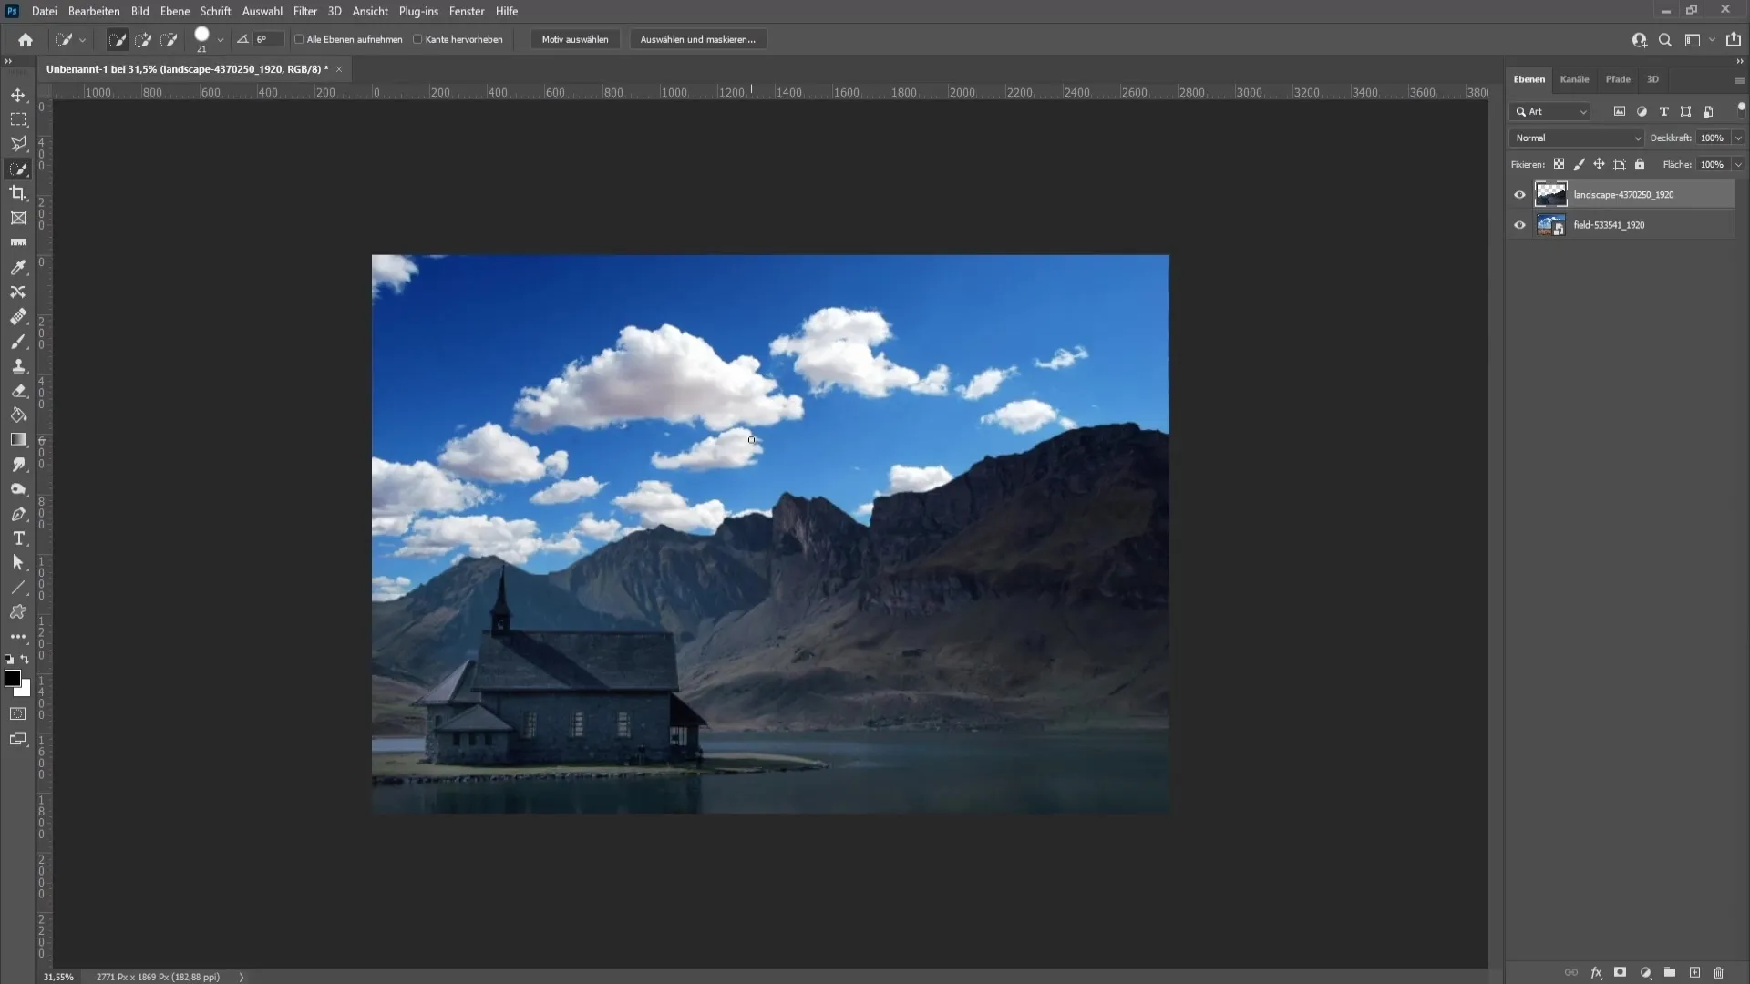Choose Subtract from Selection mode icon
The image size is (1750, 984).
169,39
